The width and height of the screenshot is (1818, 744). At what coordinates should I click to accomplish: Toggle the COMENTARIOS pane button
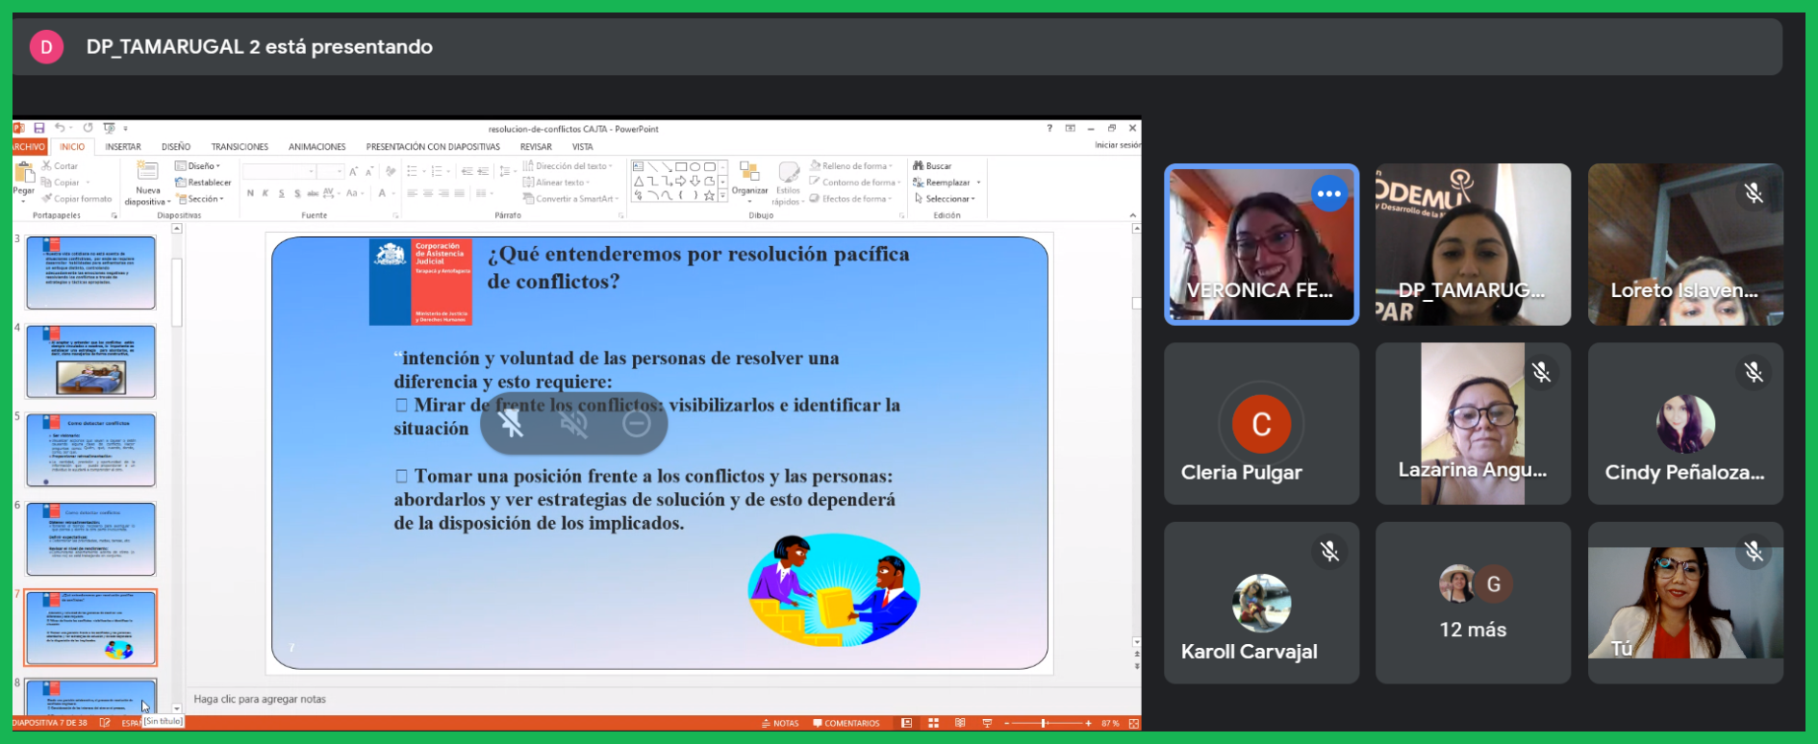click(x=846, y=723)
